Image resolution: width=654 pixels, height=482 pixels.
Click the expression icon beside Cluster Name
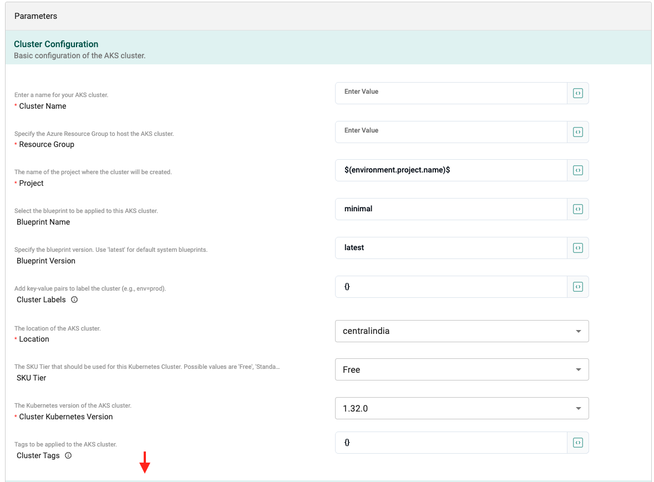[577, 94]
